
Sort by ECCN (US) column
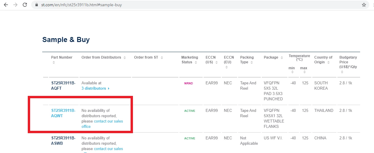pyautogui.click(x=217, y=62)
